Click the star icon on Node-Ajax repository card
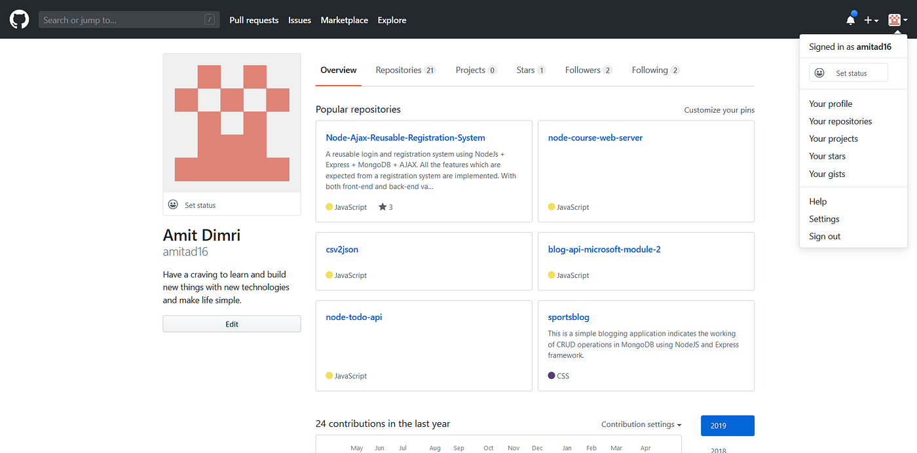Screen dimensions: 917x453 click(x=383, y=207)
